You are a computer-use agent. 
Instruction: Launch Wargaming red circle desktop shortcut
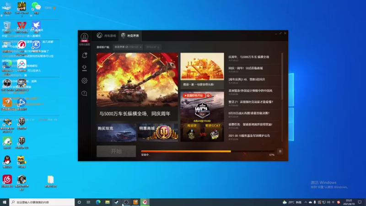coord(22,47)
